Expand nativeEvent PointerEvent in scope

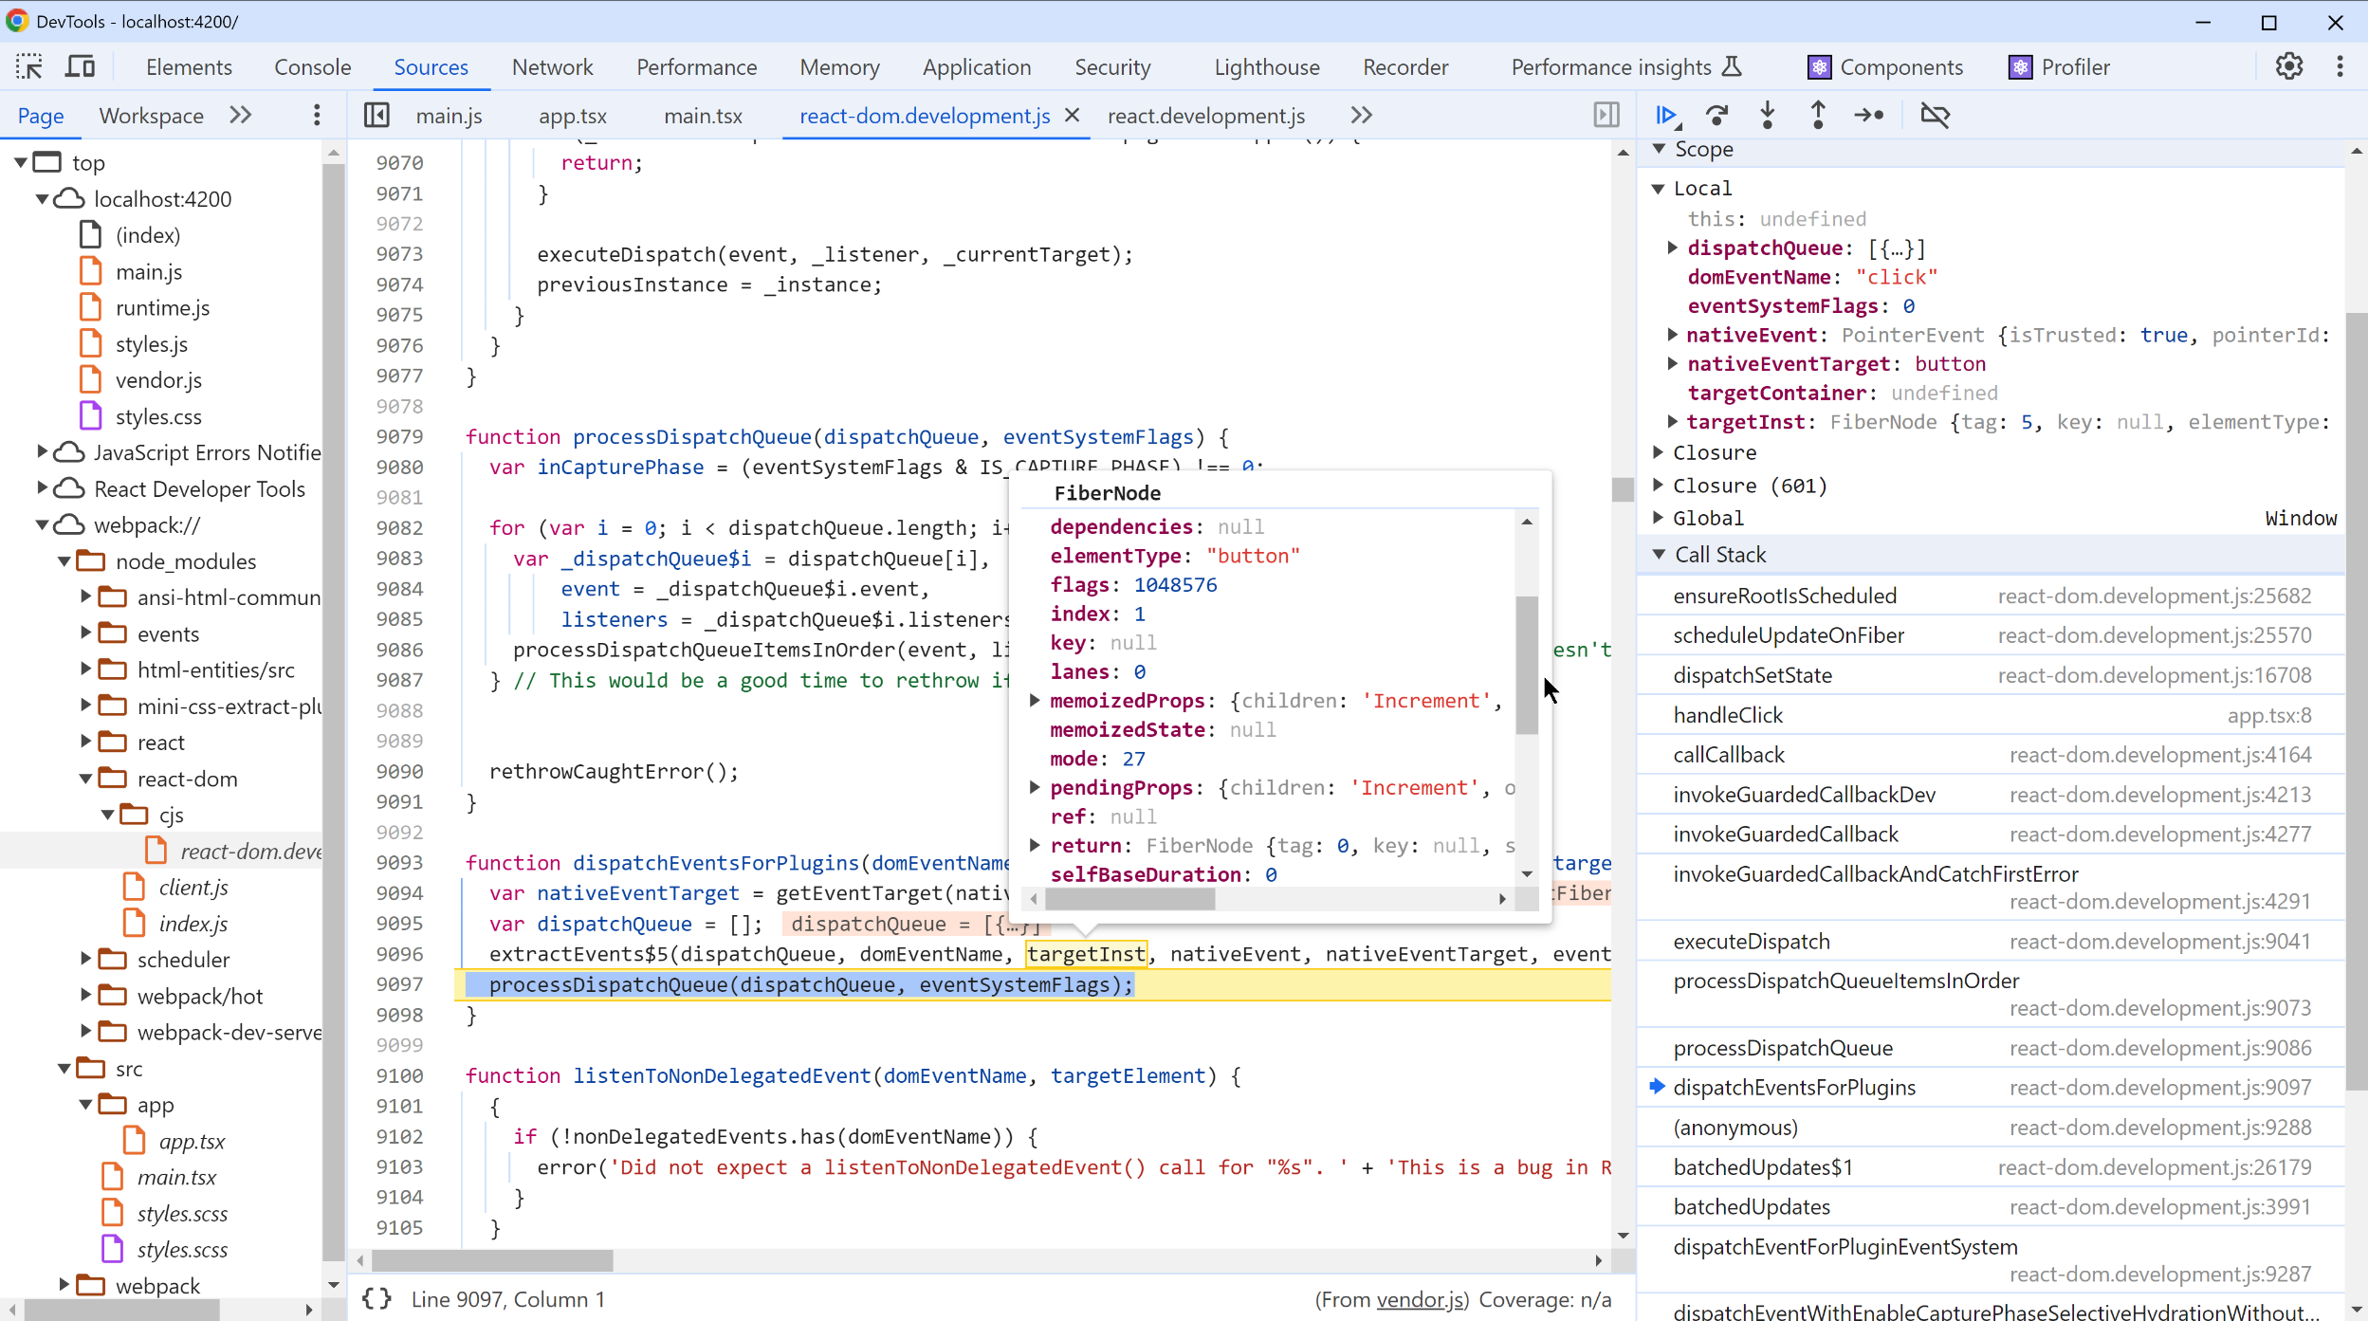point(1673,335)
